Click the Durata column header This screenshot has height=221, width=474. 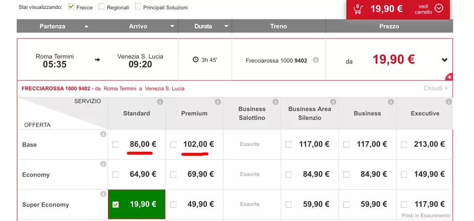[x=203, y=26]
